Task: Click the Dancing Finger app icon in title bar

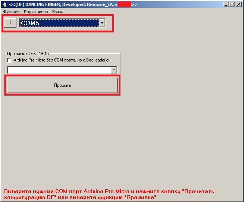Action: [5, 4]
